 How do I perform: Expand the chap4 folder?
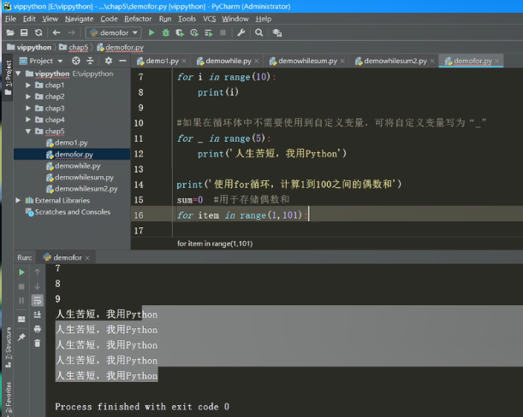pyautogui.click(x=28, y=120)
